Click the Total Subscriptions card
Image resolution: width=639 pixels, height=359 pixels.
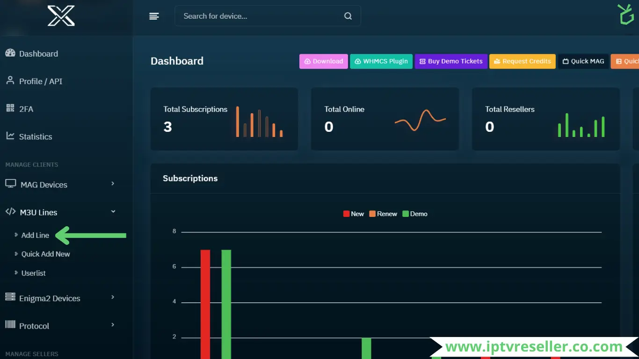point(224,119)
